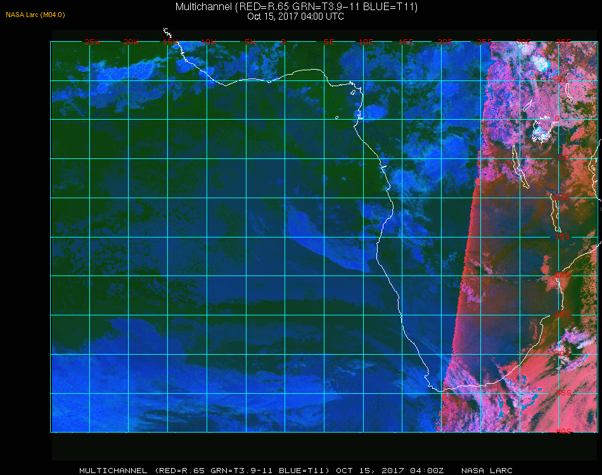Image resolution: width=602 pixels, height=475 pixels.
Task: Click the 25S latitude label
Action: tap(563, 315)
